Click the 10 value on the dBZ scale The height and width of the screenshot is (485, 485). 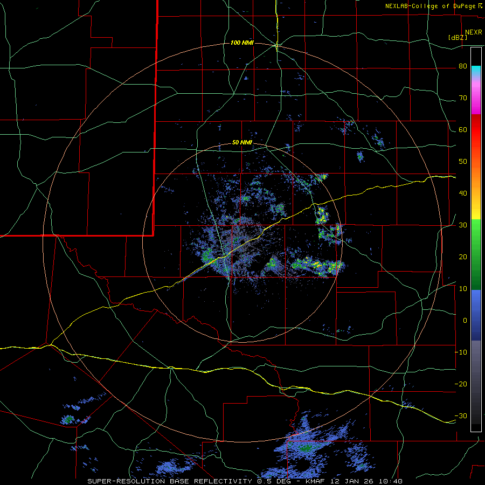(x=463, y=289)
